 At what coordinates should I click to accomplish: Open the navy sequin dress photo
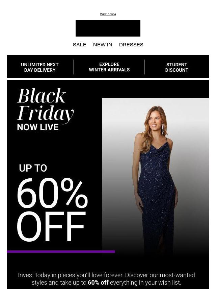coord(156,177)
